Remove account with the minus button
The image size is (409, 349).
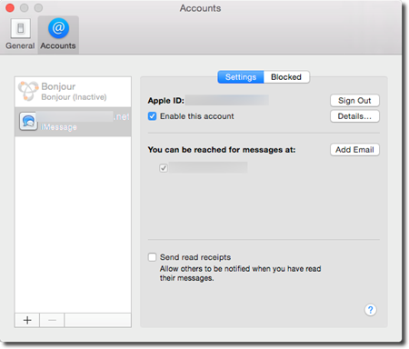[x=52, y=320]
